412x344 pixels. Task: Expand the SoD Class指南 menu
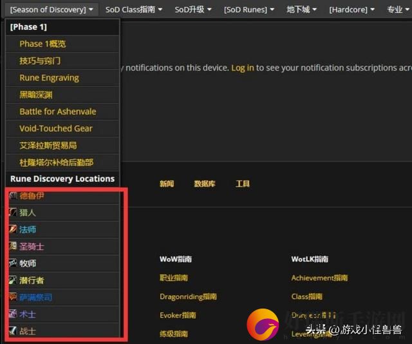pos(134,10)
